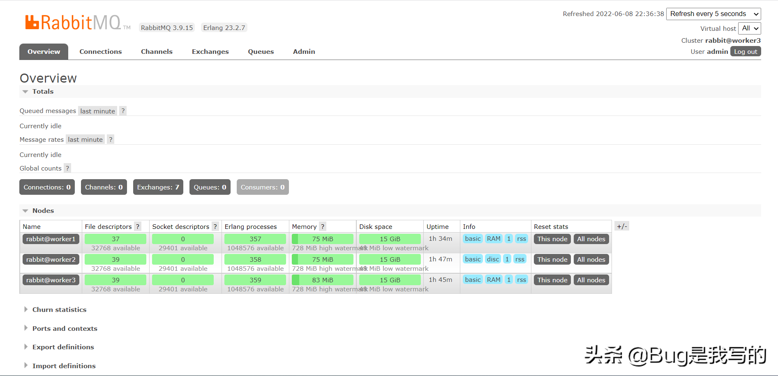The image size is (778, 376).
Task: Reset stats for This node on worker1
Action: (x=552, y=239)
